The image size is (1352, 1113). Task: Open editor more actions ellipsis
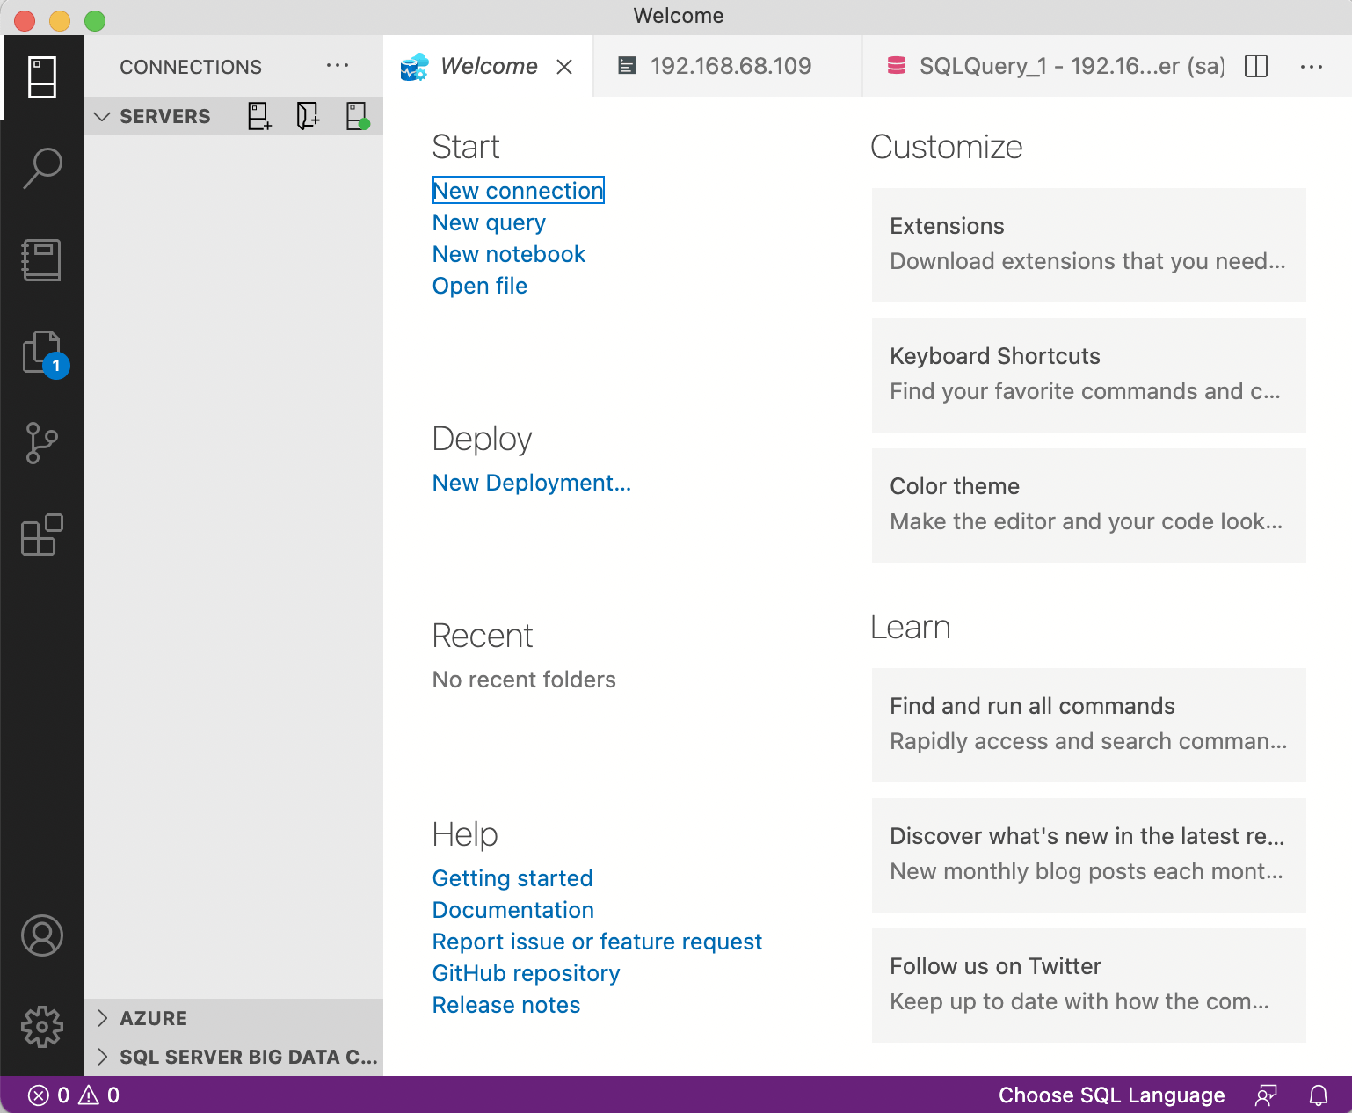[x=1312, y=66]
